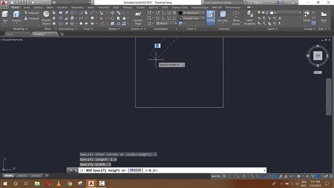The image size is (334, 188).
Task: Click the Autodesk Exchange apps icon in title bar
Action: [277, 2]
